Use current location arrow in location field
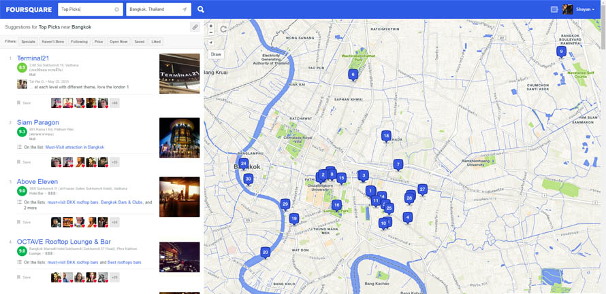 tap(185, 10)
